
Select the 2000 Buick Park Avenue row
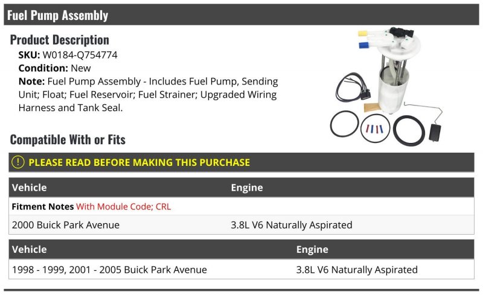pos(241,225)
